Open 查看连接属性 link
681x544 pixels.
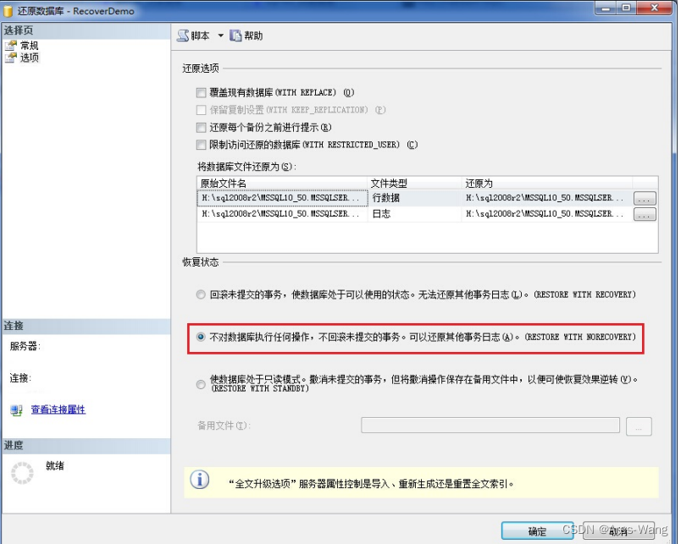pyautogui.click(x=58, y=409)
